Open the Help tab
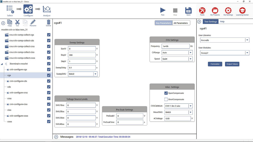 coord(222,22)
